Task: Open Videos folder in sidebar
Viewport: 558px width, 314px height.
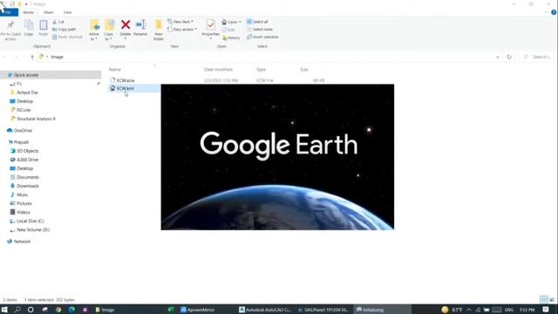Action: (24, 212)
